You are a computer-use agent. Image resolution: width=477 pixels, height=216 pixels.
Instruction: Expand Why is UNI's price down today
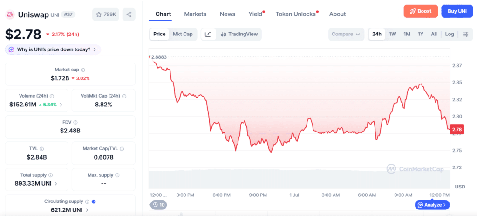click(53, 49)
